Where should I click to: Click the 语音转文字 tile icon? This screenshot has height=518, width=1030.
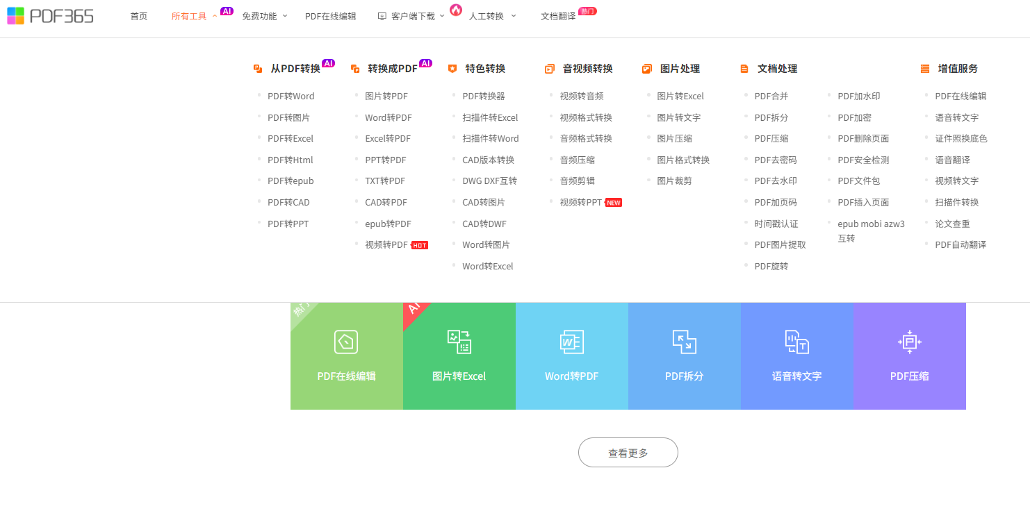click(x=796, y=342)
